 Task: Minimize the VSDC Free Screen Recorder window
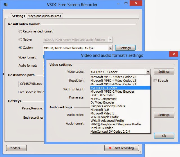pos(118,4)
